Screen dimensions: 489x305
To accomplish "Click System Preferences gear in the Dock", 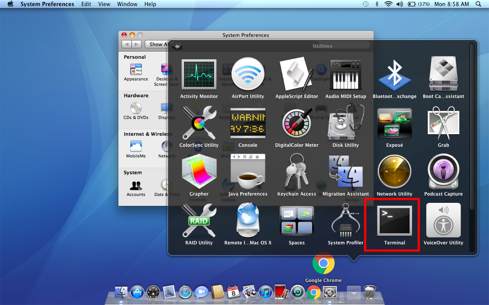I will [329, 292].
